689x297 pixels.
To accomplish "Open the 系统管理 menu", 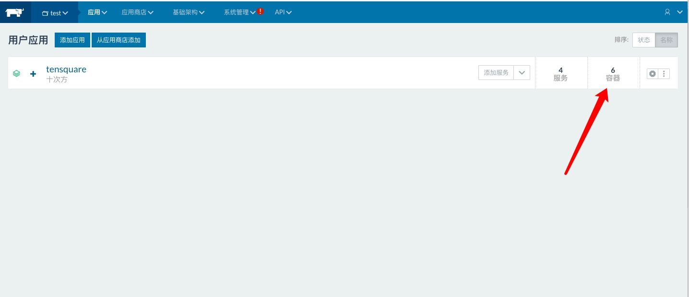I will (240, 12).
